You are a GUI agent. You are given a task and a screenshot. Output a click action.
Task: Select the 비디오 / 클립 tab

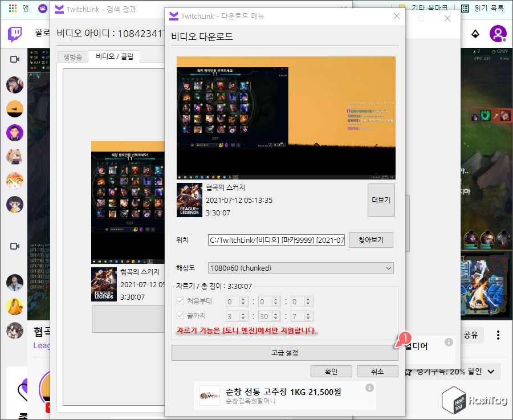click(x=114, y=56)
